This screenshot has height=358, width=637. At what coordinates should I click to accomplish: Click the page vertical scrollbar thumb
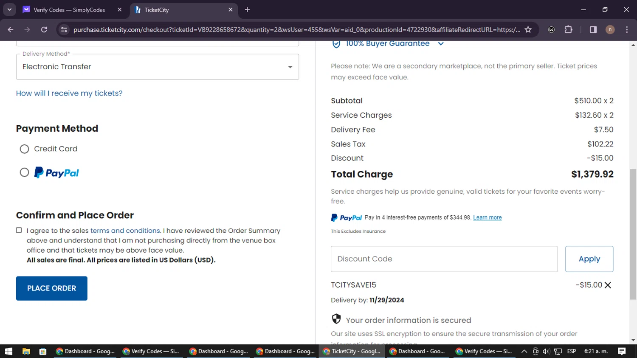(633, 234)
